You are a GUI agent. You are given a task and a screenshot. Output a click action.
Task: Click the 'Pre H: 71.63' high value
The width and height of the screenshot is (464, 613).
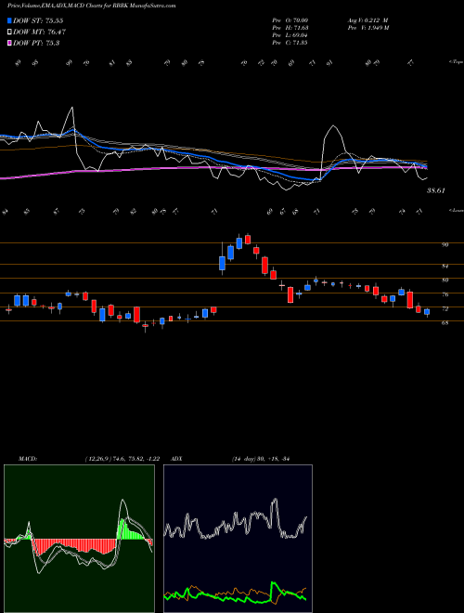[x=290, y=28]
